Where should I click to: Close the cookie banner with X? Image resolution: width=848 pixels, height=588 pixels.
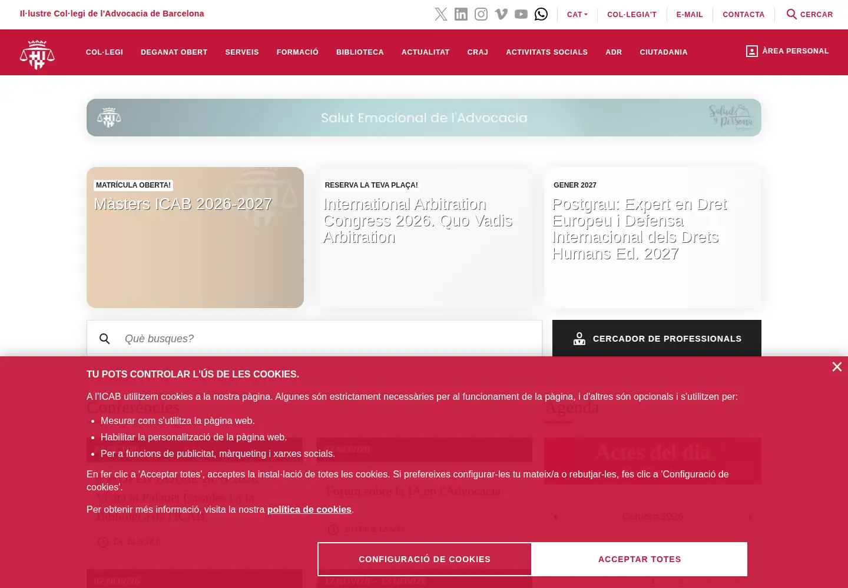click(837, 367)
